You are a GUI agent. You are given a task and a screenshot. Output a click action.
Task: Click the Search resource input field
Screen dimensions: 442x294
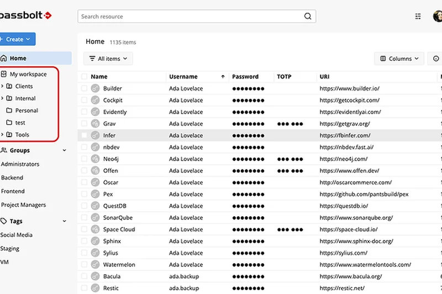(197, 17)
